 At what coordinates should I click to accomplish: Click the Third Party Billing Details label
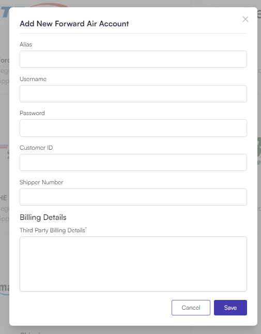(x=53, y=230)
